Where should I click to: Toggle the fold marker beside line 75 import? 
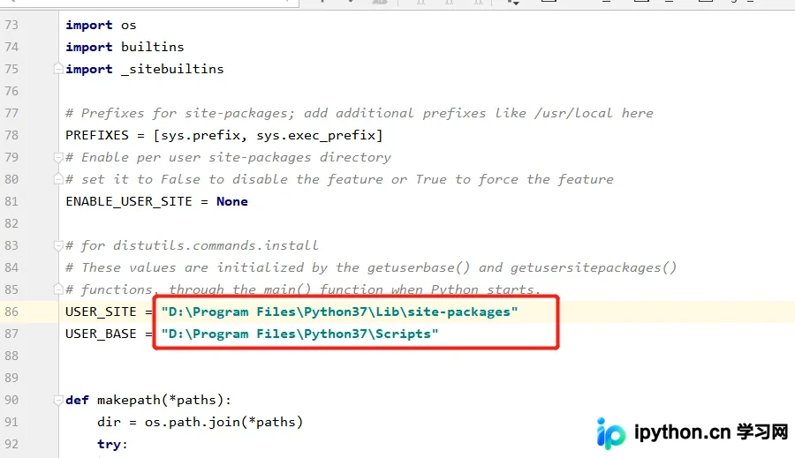coord(58,69)
